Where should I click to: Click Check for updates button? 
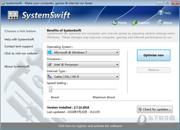(154, 109)
